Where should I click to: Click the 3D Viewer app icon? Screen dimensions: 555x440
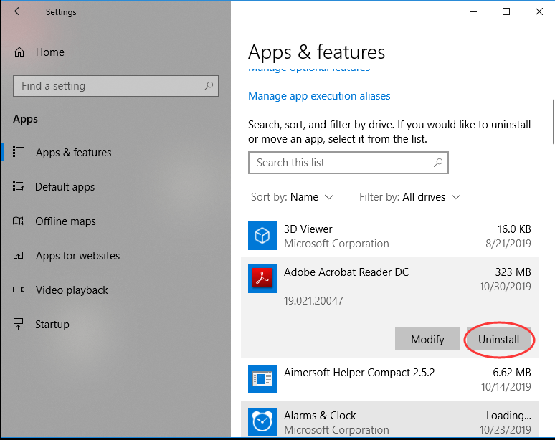pyautogui.click(x=262, y=236)
